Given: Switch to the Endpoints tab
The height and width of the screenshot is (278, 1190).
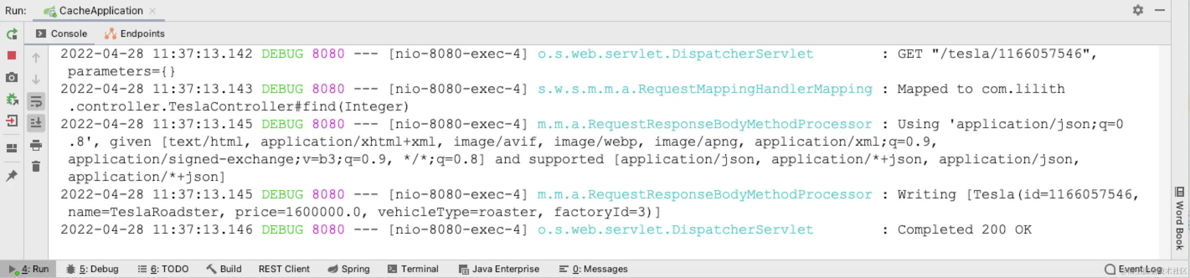Looking at the screenshot, I should (x=134, y=34).
